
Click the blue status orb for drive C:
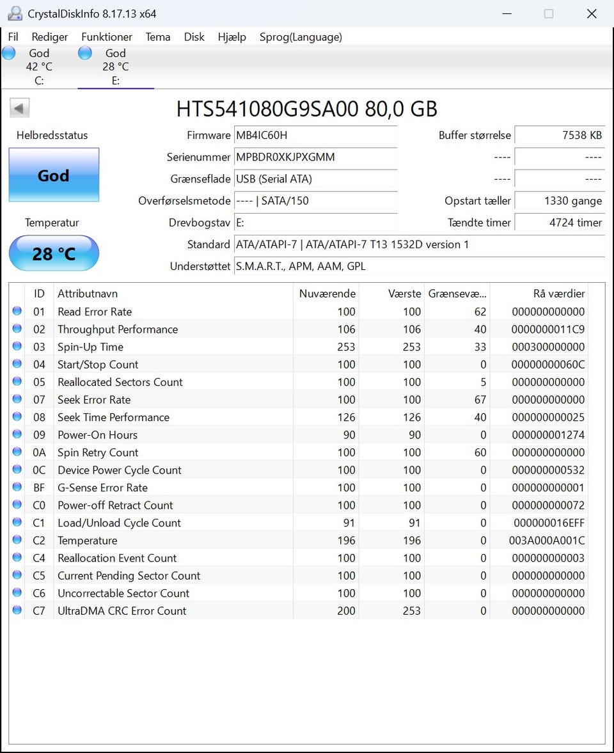(x=9, y=53)
